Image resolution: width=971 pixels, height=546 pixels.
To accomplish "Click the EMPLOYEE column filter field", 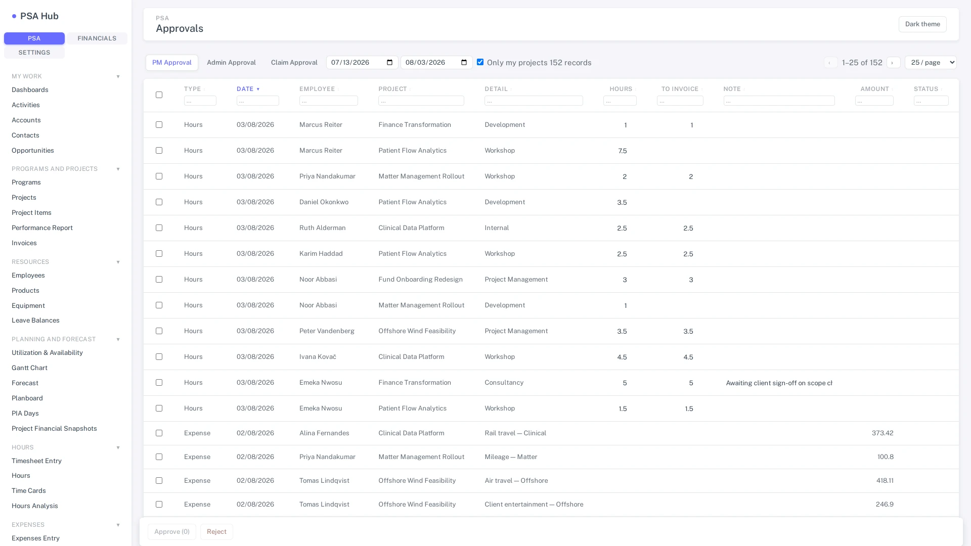I will tap(329, 101).
